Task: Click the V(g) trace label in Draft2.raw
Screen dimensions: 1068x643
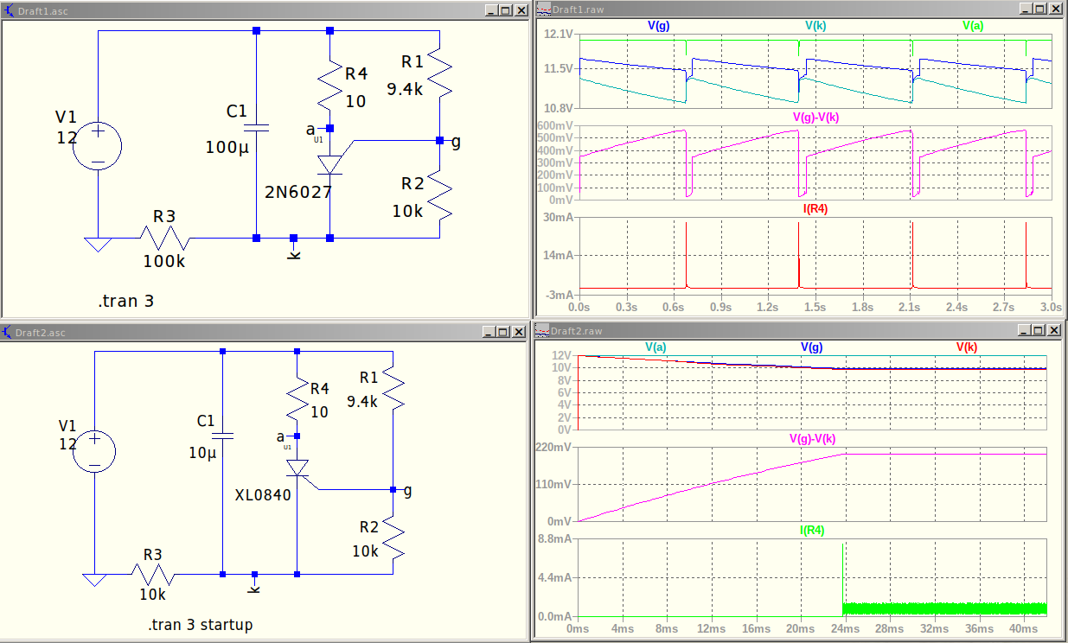Action: [x=811, y=347]
